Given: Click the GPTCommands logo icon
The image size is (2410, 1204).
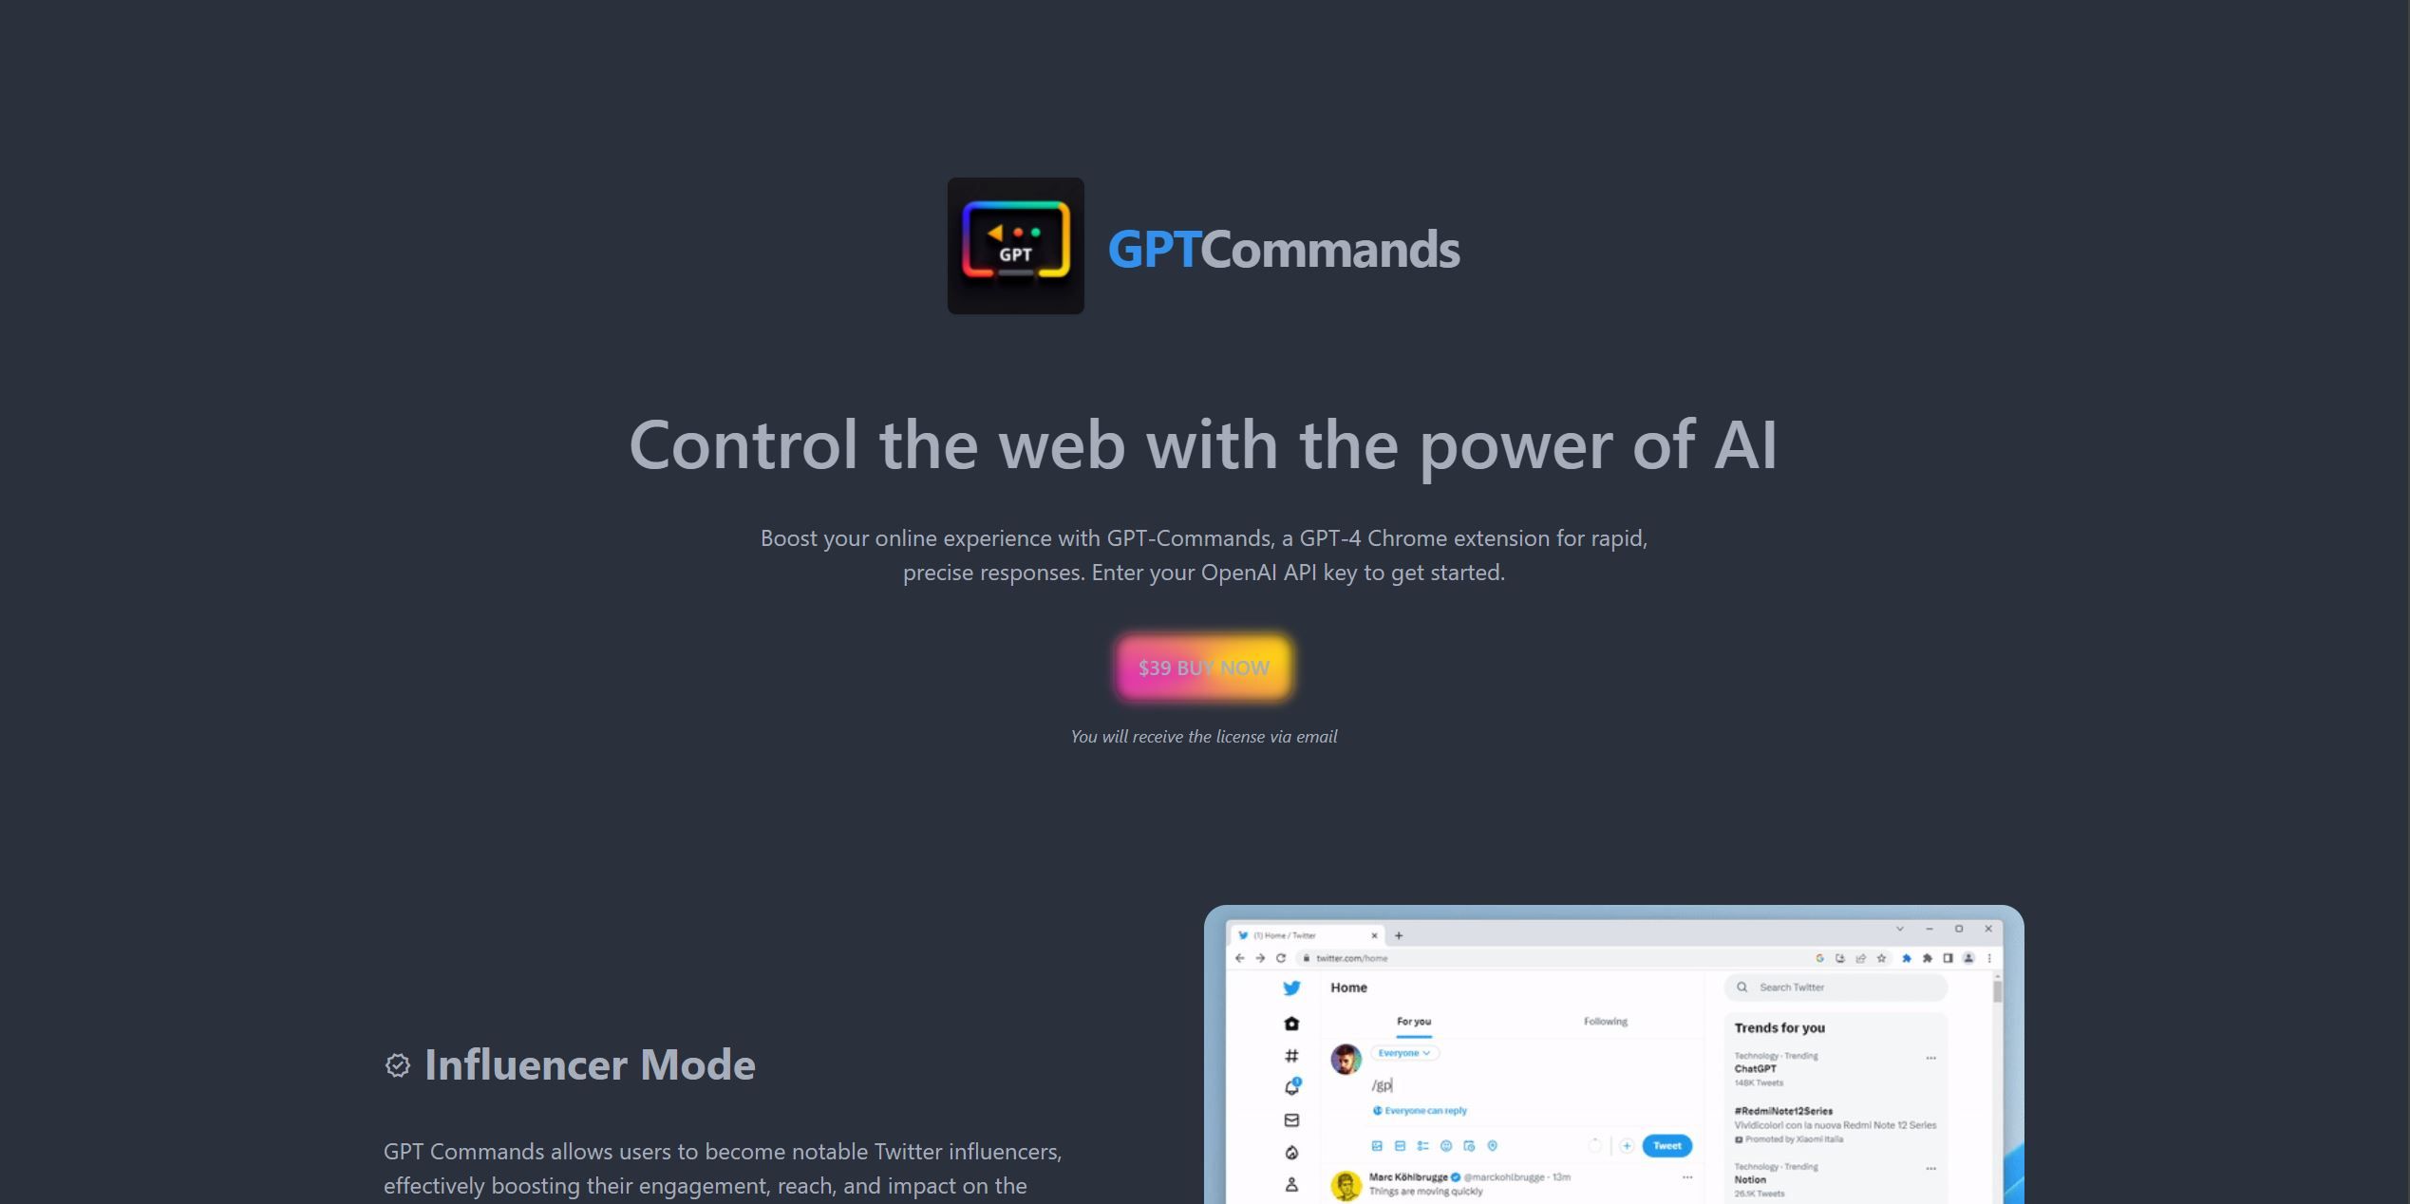Looking at the screenshot, I should (1014, 244).
